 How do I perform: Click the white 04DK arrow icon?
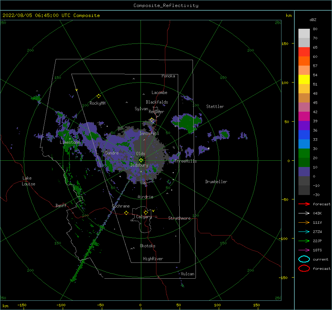coord(304,213)
